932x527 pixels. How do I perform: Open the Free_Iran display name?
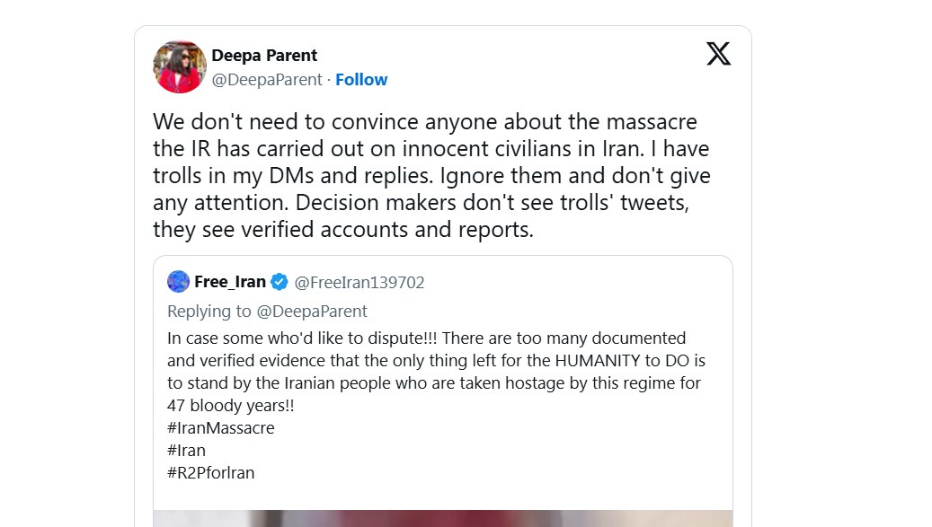[x=230, y=282]
